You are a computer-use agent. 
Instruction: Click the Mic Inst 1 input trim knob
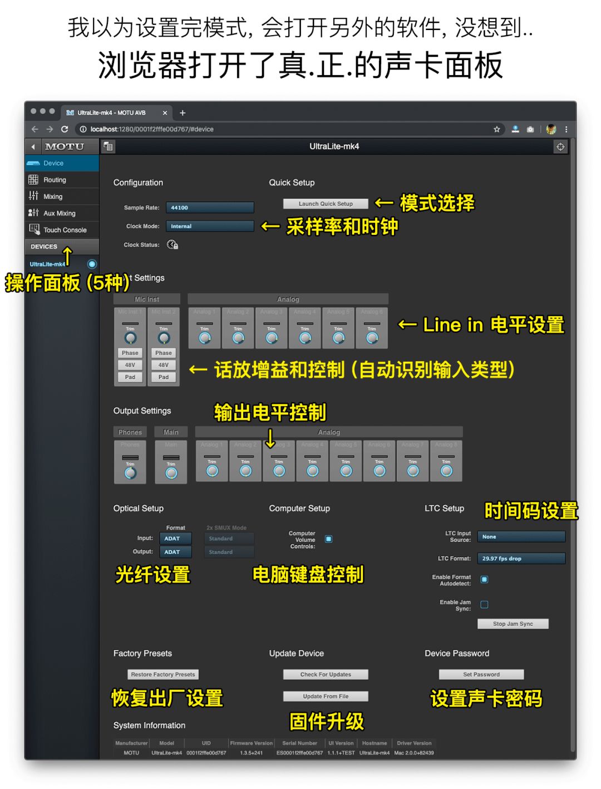(130, 338)
